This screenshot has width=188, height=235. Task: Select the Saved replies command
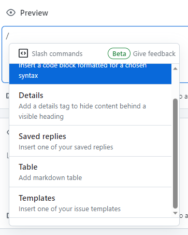(x=90, y=141)
